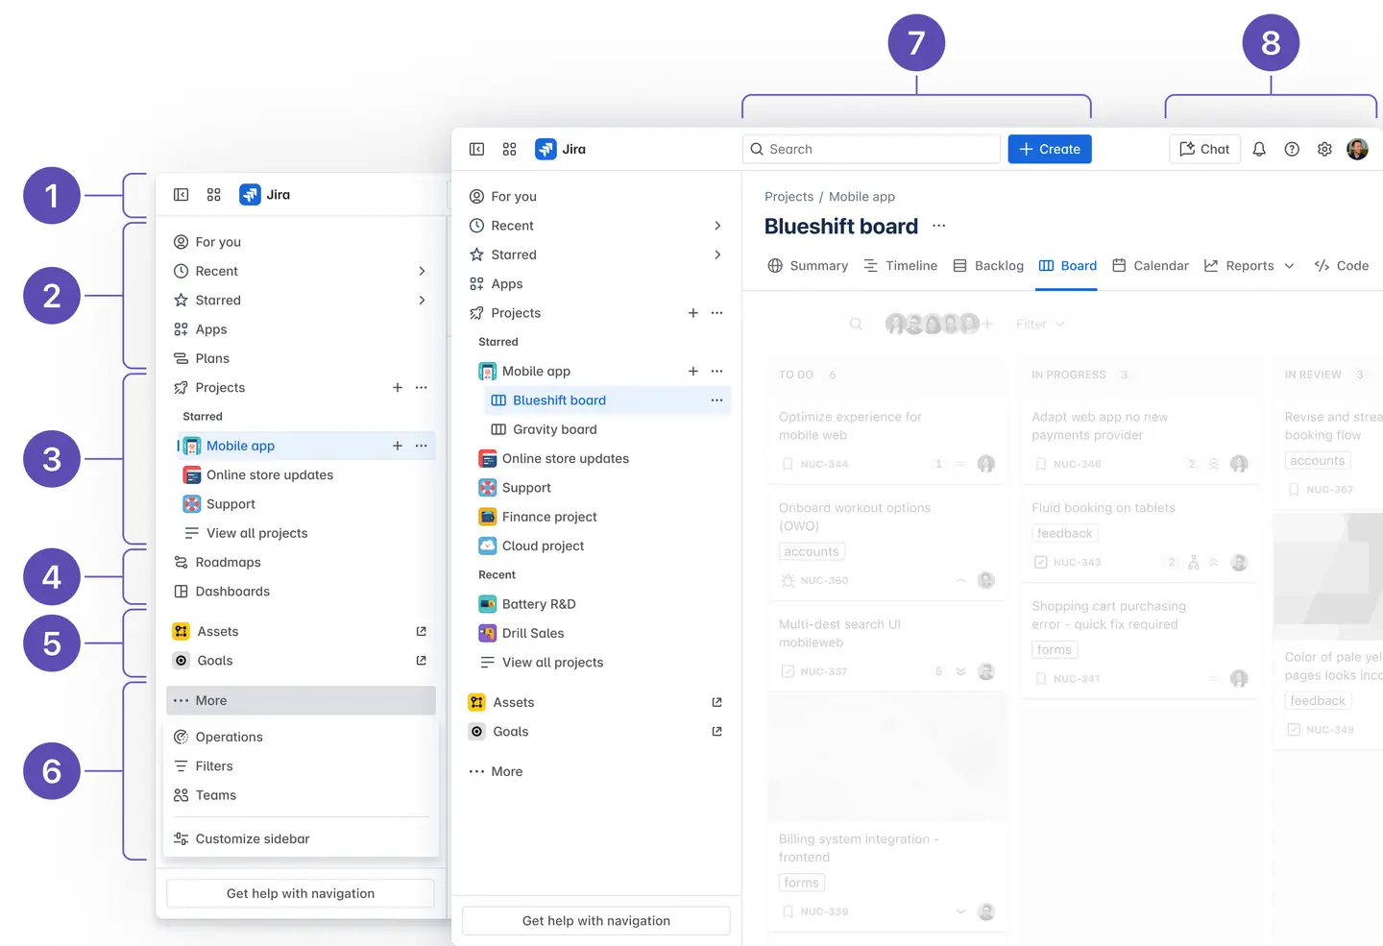Viewport: 1383px width, 946px height.
Task: Click the Create button
Action: [x=1049, y=149]
